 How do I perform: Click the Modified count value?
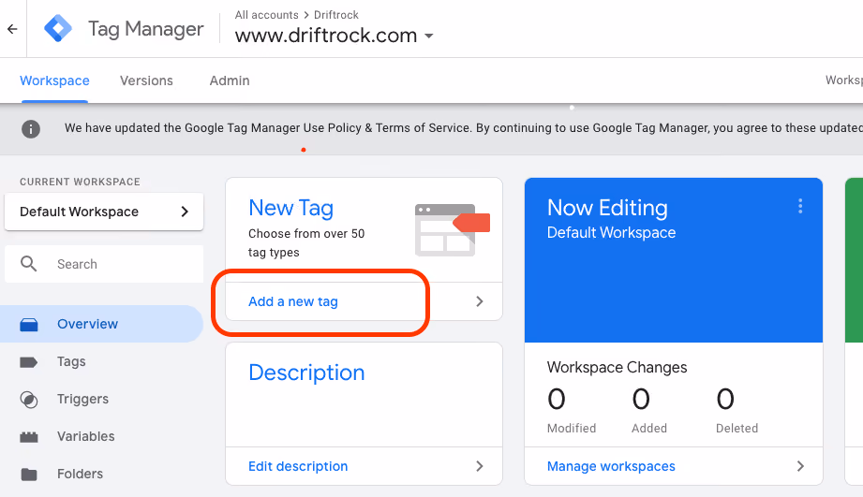tap(557, 399)
